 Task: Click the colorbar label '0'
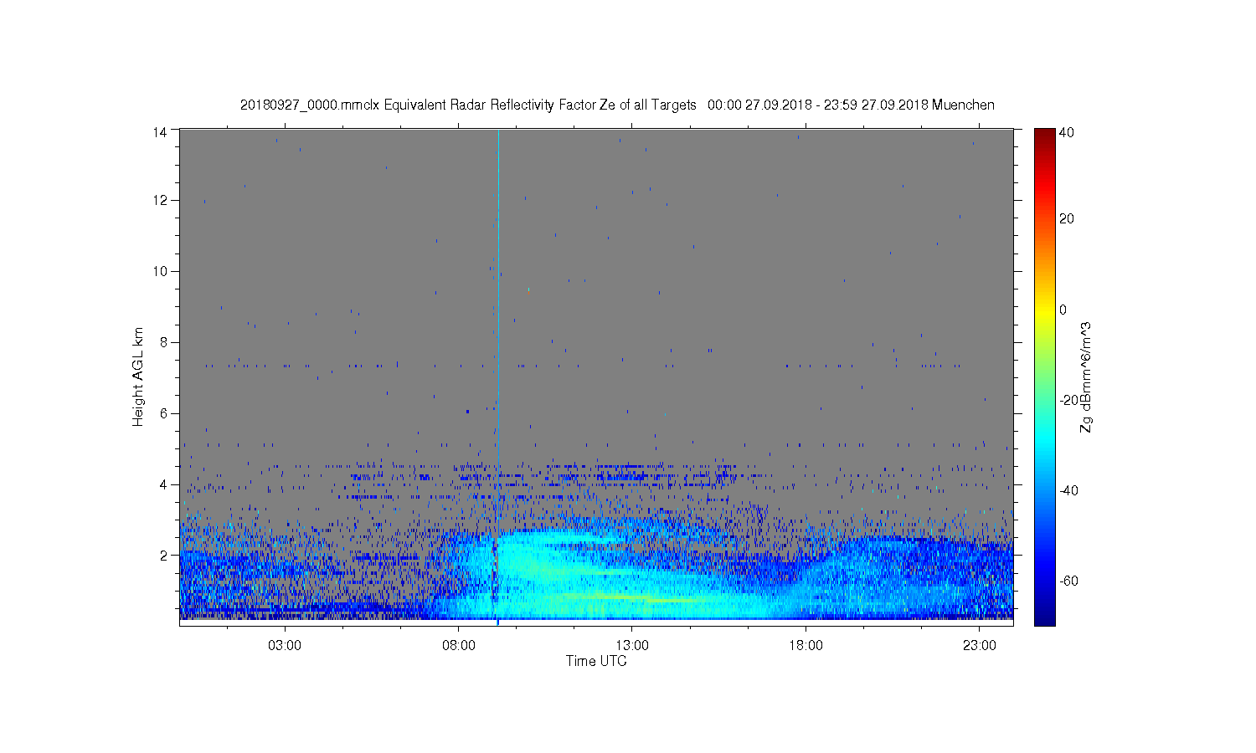1063,310
